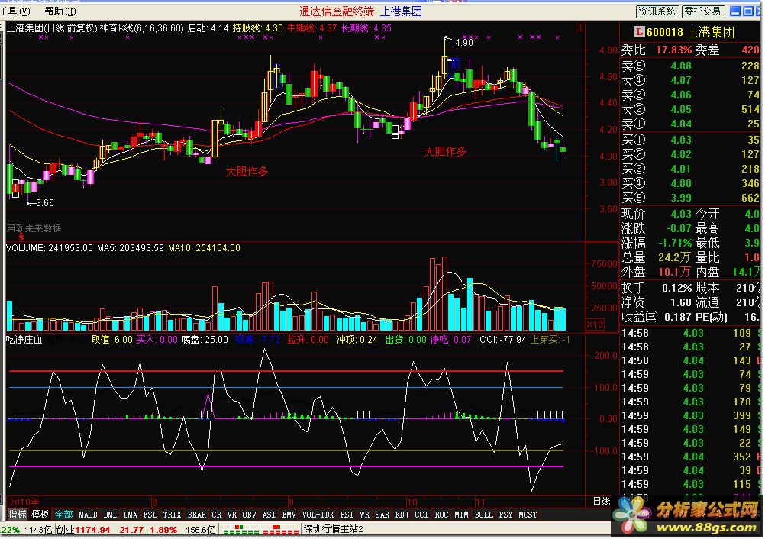Click the red L marker beside 600018
The image size is (765, 539).
[x=638, y=33]
